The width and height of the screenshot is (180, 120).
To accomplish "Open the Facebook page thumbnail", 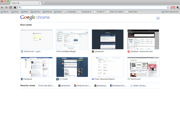I will [37, 67].
